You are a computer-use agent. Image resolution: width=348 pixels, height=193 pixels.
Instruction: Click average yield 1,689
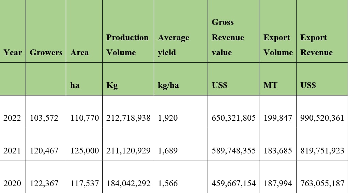(x=168, y=151)
